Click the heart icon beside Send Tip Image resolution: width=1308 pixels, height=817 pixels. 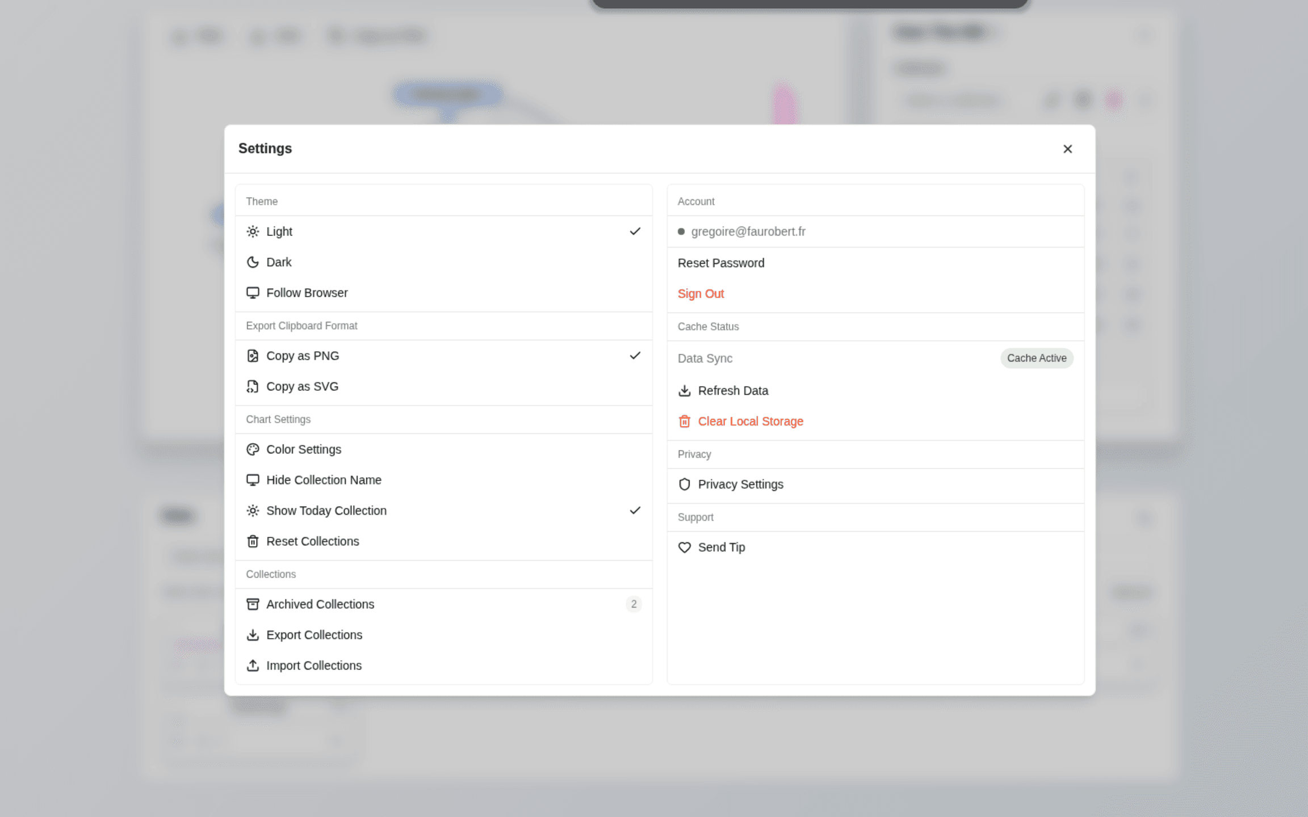tap(685, 548)
